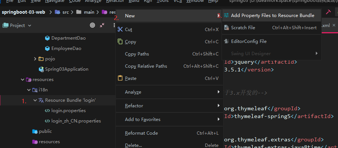This screenshot has height=148, width=338.
Task: Click the locate/select opened file target icon
Action: point(92,25)
